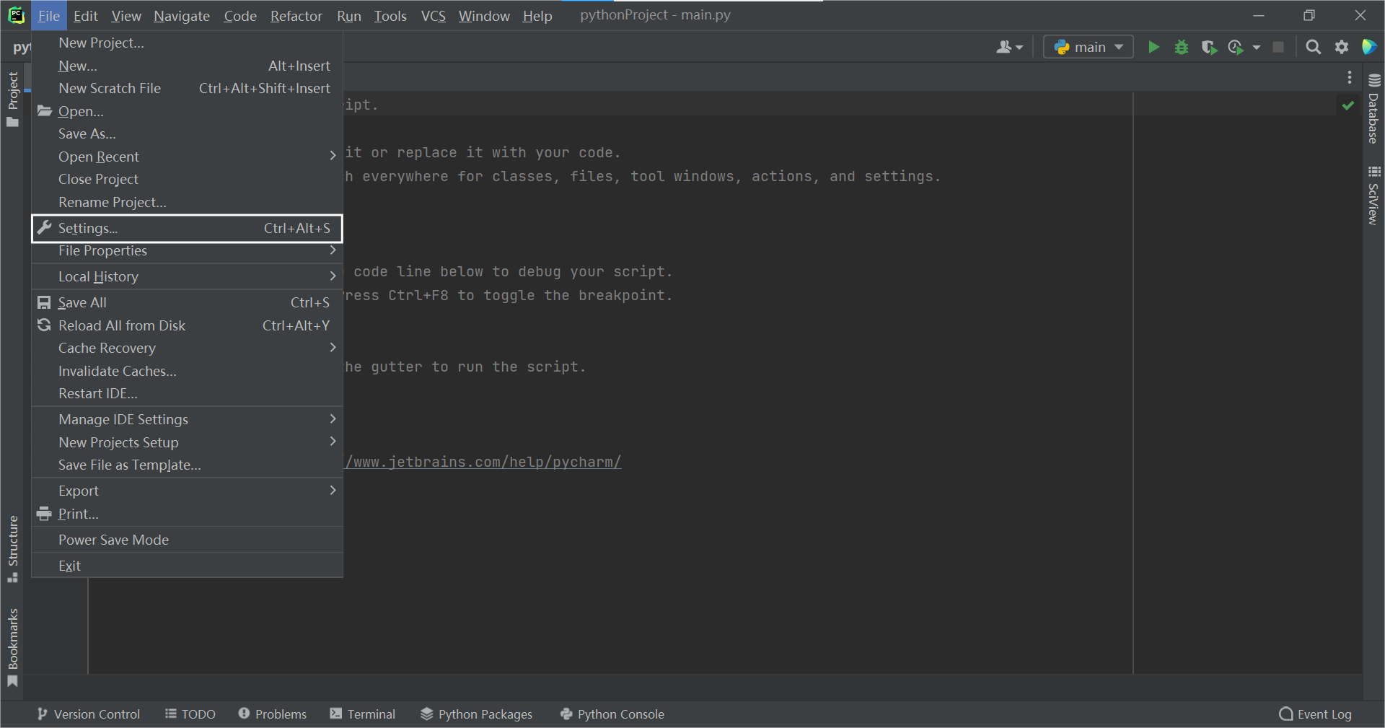Click the green inspection checkmark
This screenshot has height=728, width=1385.
click(x=1347, y=105)
